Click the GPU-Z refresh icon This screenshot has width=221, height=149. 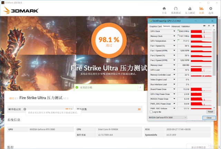click(x=209, y=26)
